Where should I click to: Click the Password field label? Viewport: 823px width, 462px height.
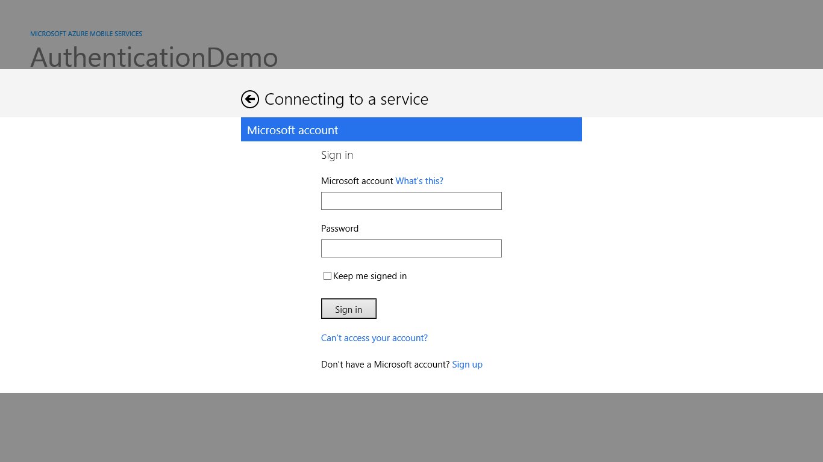click(x=340, y=229)
